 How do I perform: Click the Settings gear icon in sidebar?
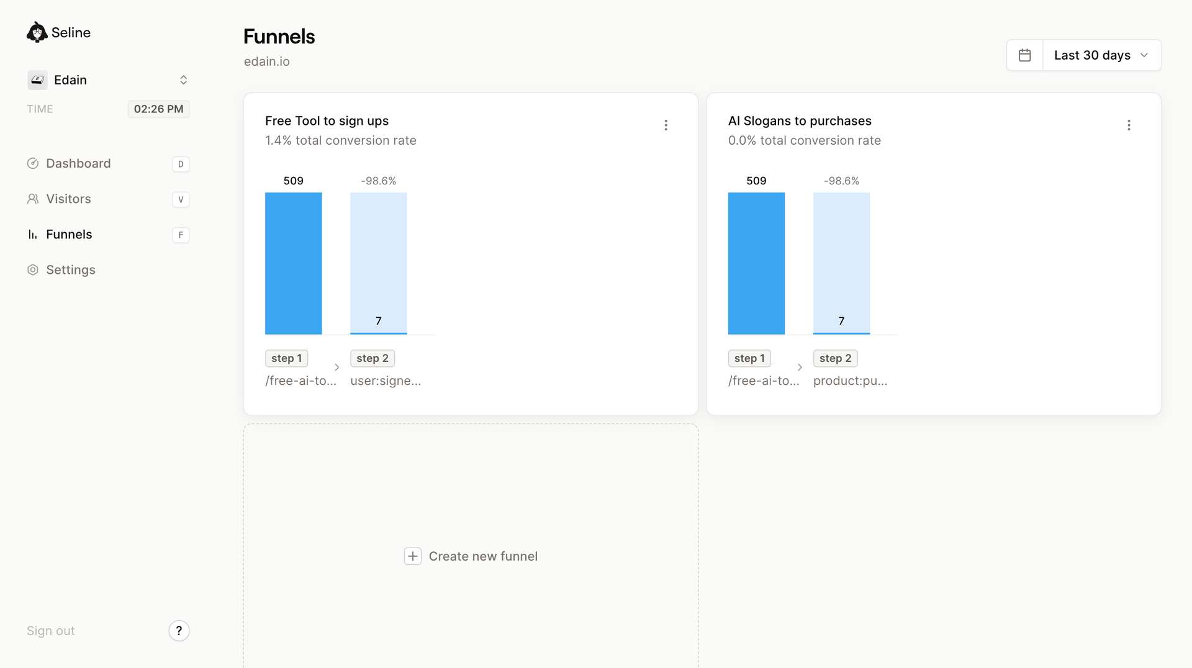coord(33,270)
